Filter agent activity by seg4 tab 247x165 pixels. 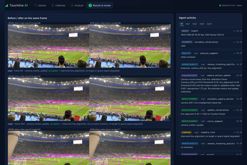[x=209, y=24]
